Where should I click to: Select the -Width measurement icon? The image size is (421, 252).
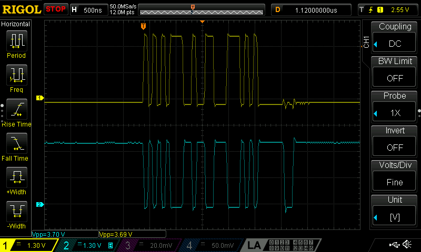(17, 211)
